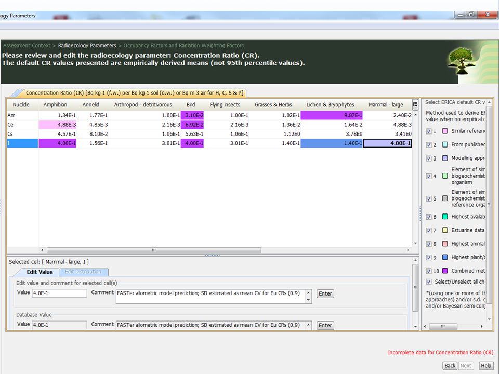499x374 pixels.
Task: Toggle checkbox 4 biogeochemistry organism
Action: pyautogui.click(x=429, y=176)
